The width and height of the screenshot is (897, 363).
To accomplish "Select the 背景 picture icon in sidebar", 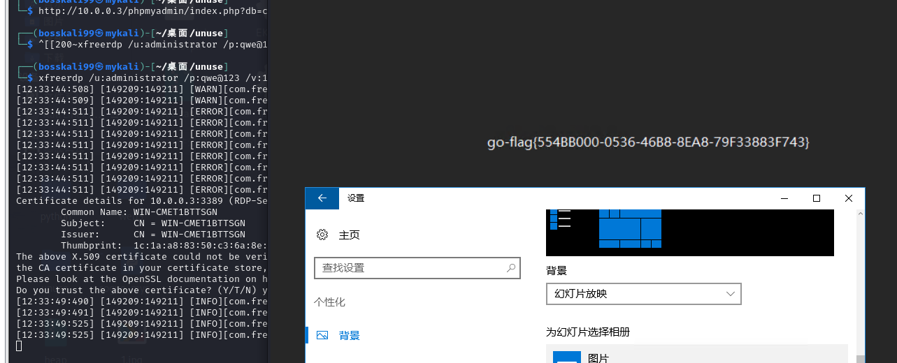I will (x=322, y=335).
